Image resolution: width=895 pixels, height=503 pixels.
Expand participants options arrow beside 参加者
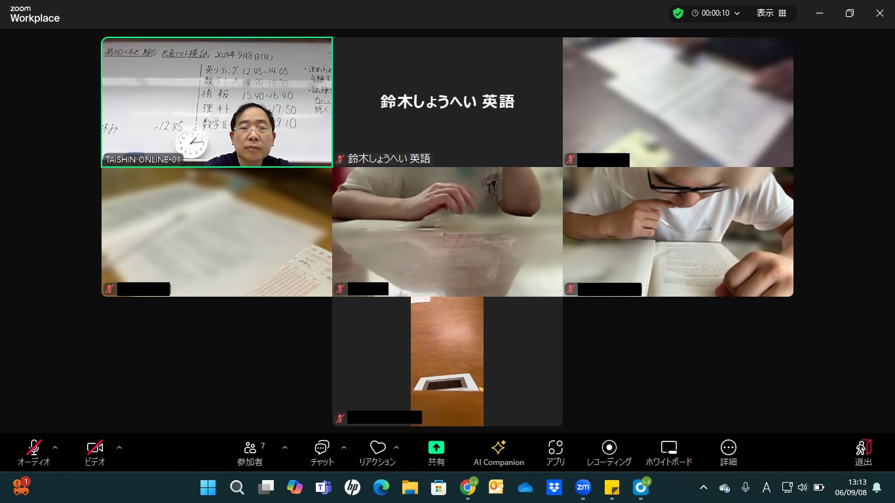285,447
